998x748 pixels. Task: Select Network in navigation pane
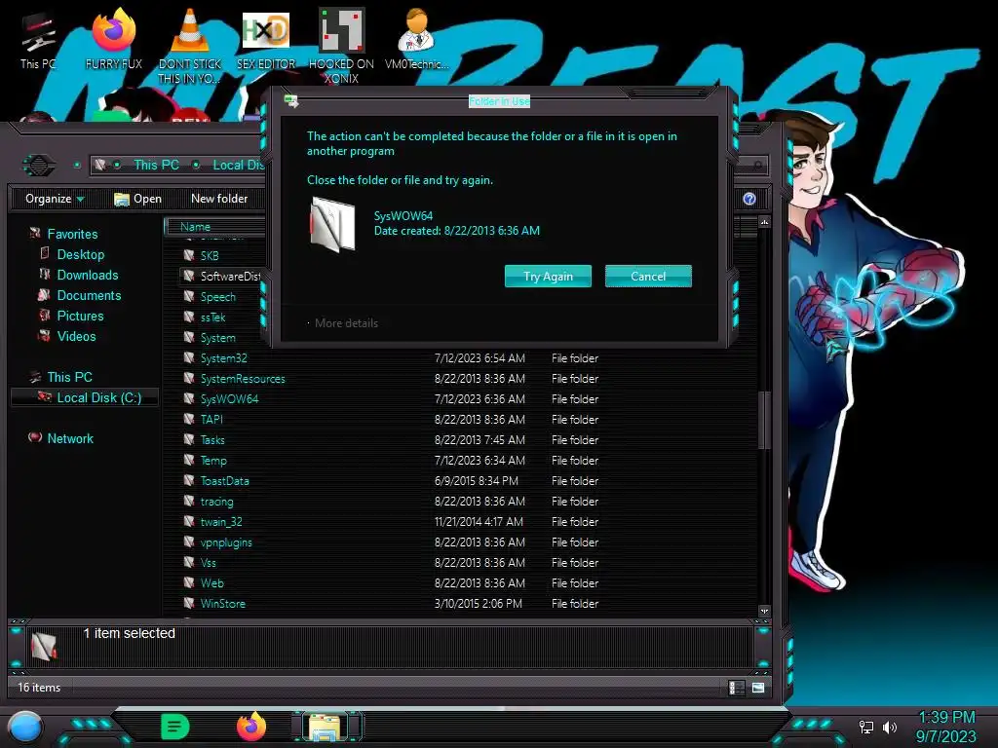click(61, 438)
